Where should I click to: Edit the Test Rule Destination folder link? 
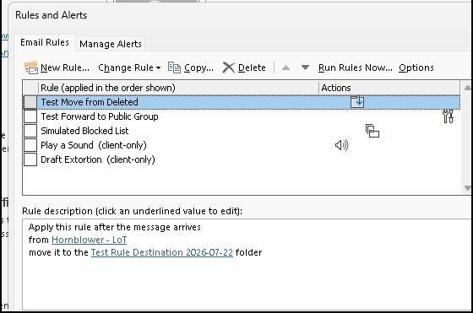162,252
